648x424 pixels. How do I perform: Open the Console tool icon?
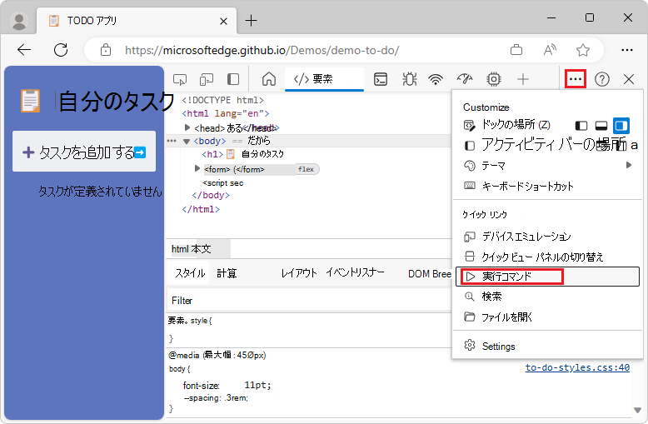381,79
